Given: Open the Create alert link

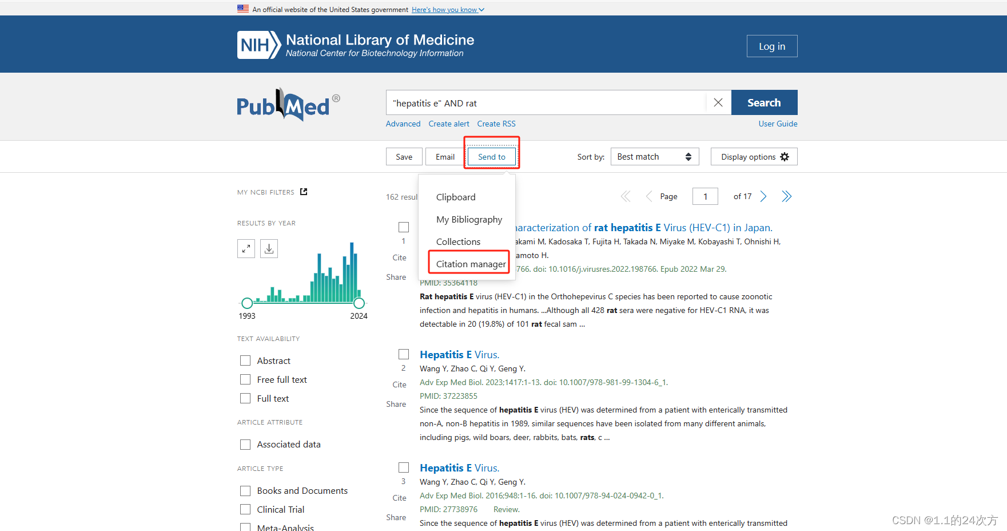Looking at the screenshot, I should (449, 124).
